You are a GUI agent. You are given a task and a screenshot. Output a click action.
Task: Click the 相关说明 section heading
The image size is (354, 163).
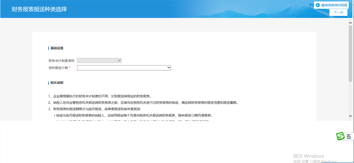pyautogui.click(x=57, y=83)
